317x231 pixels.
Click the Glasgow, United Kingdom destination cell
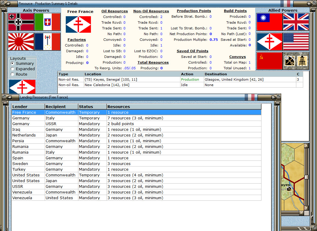pyautogui.click(x=250, y=79)
